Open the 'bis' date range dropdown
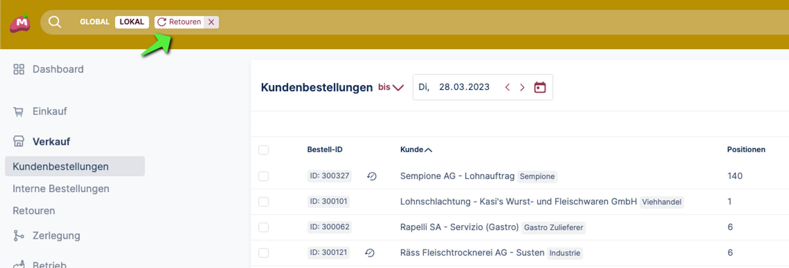This screenshot has width=789, height=268. click(391, 87)
